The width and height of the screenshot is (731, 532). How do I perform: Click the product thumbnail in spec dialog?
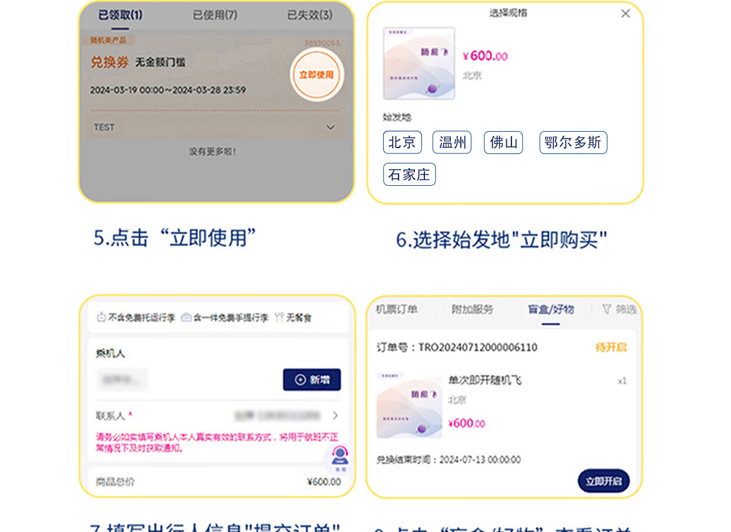click(x=418, y=63)
